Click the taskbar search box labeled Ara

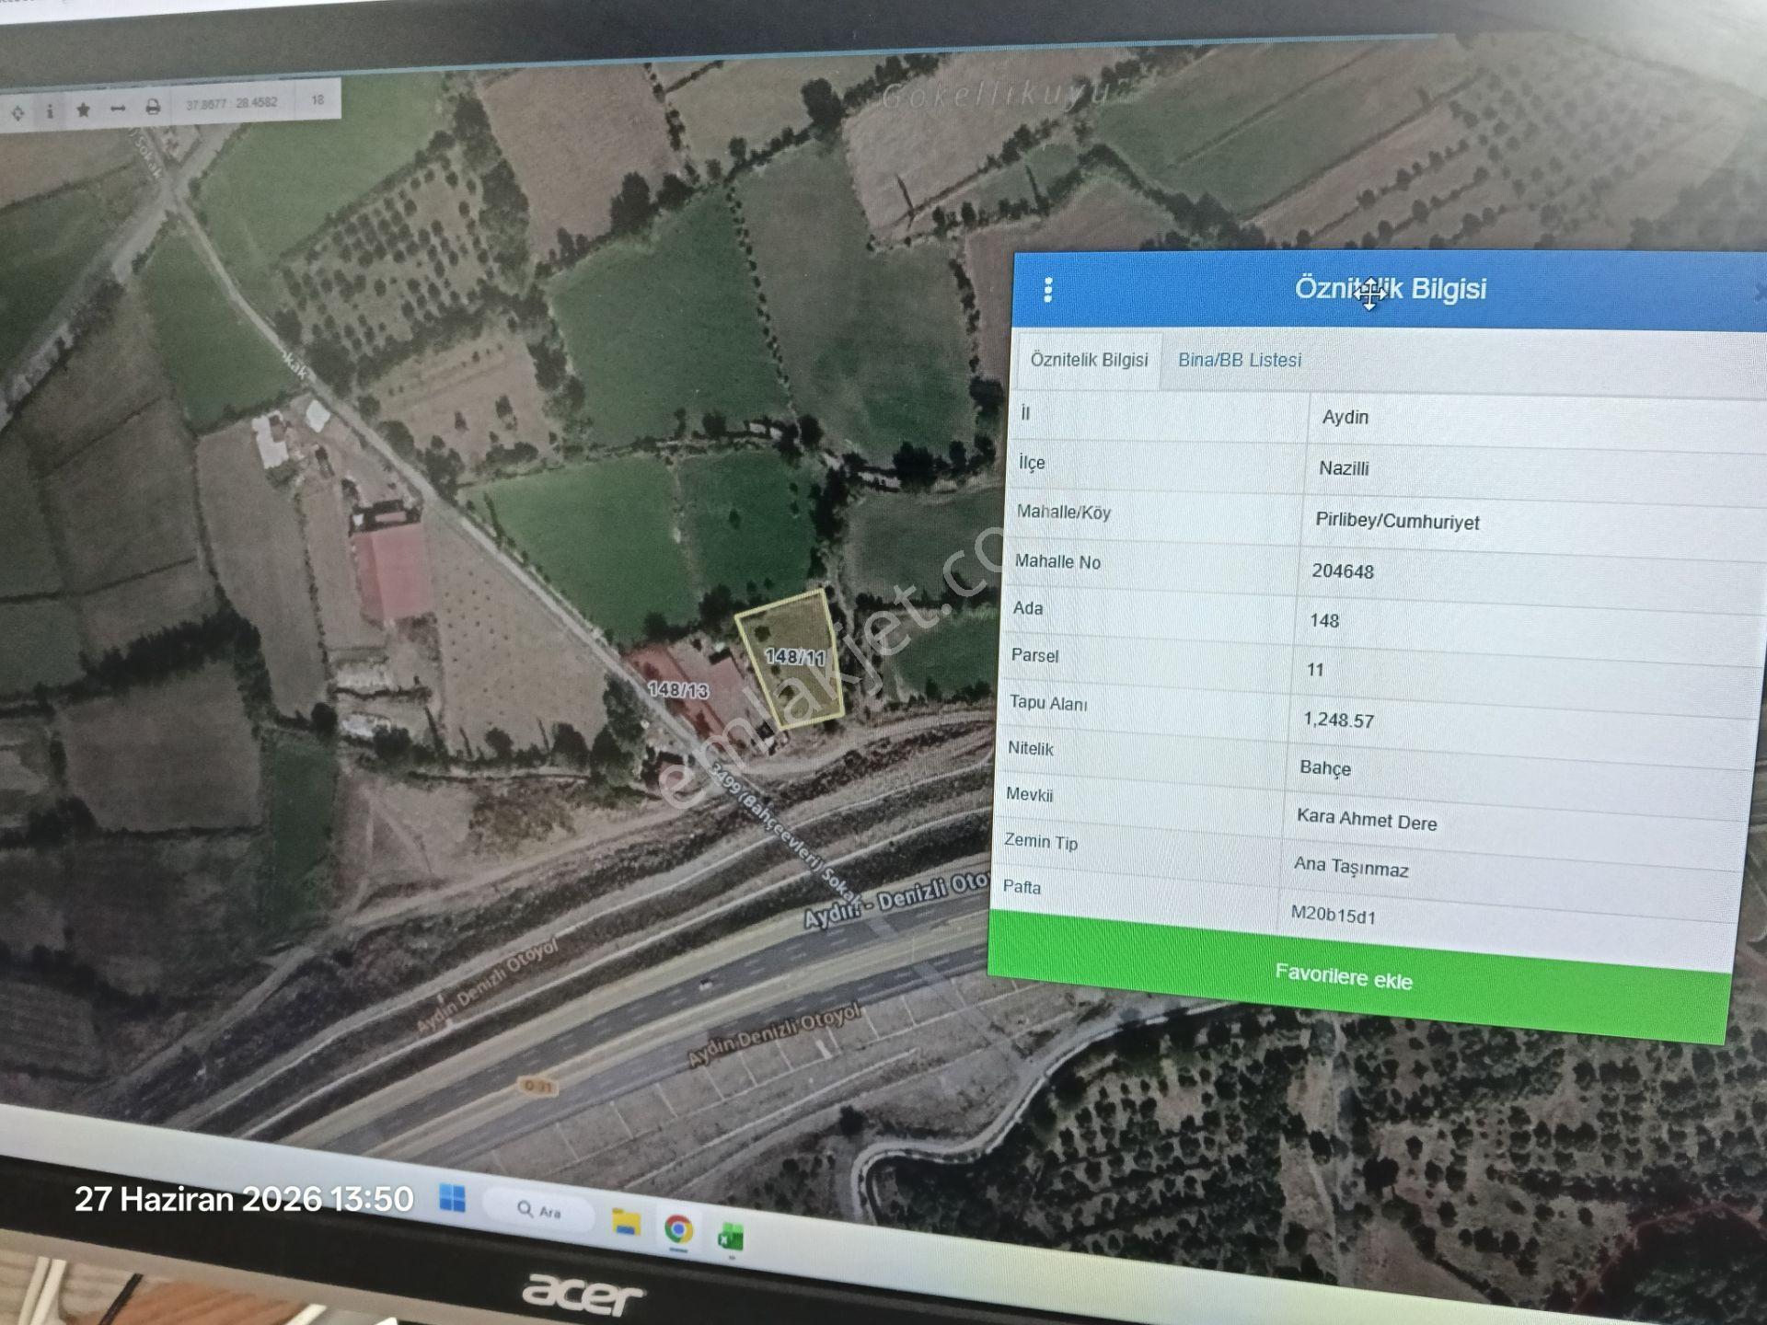[x=539, y=1210]
